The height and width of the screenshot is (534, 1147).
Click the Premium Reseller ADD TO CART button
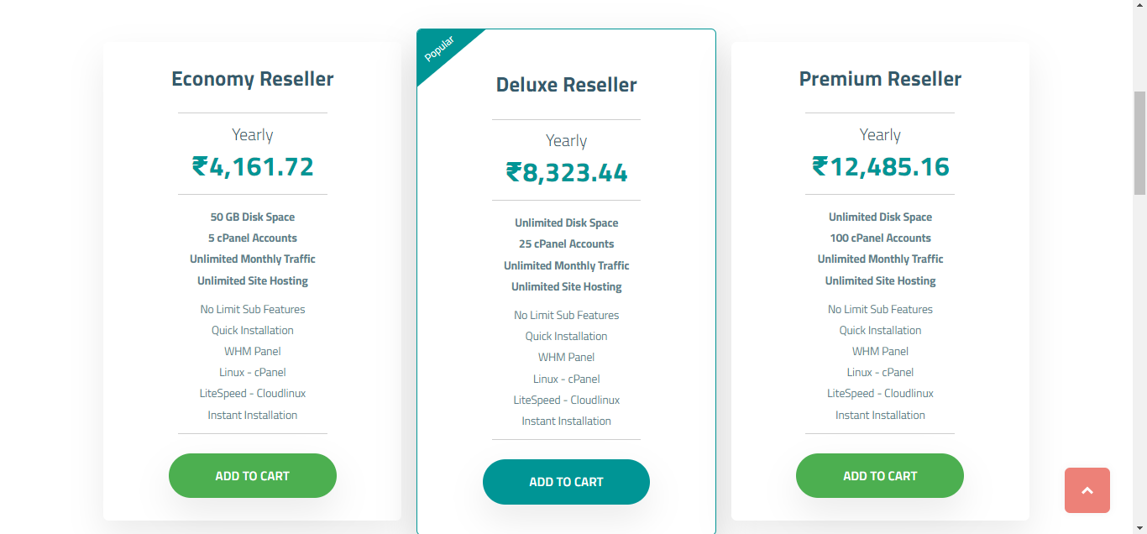pos(879,475)
